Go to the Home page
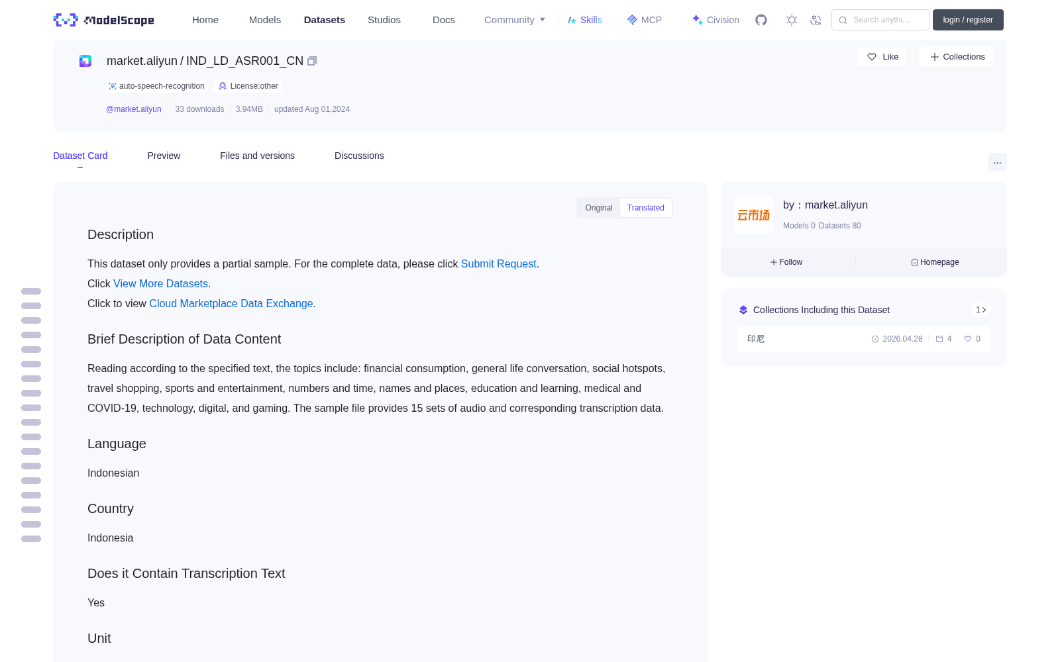 point(205,20)
